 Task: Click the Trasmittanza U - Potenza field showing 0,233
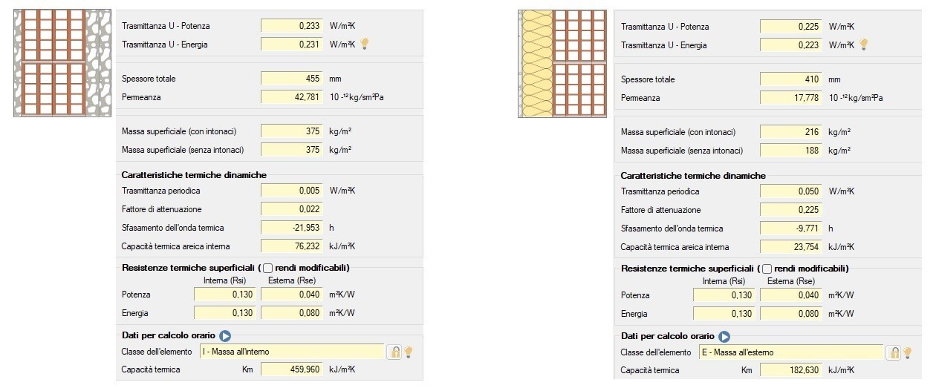point(292,26)
